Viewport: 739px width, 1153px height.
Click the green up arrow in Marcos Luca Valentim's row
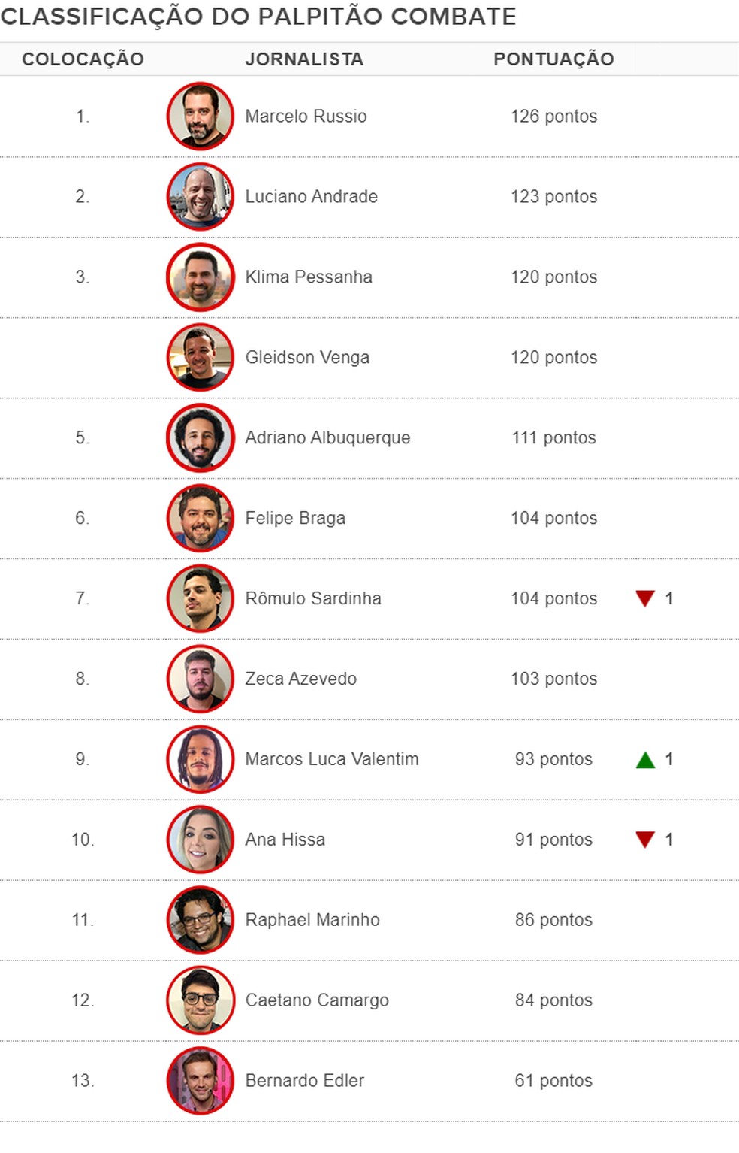click(x=645, y=760)
